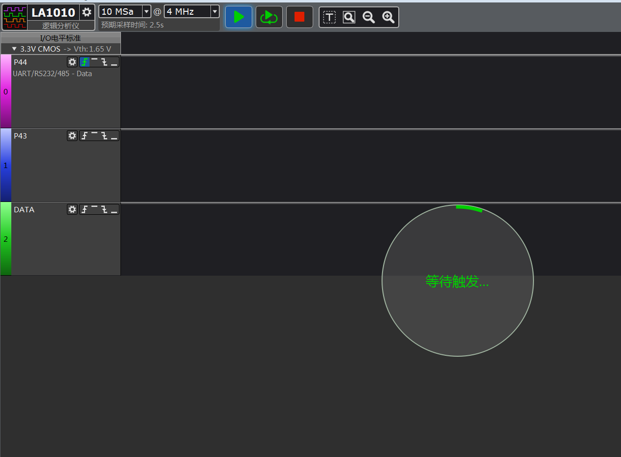Click the LA1010 logic analyzer logo
Viewport: 621px width, 457px height.
[x=15, y=17]
